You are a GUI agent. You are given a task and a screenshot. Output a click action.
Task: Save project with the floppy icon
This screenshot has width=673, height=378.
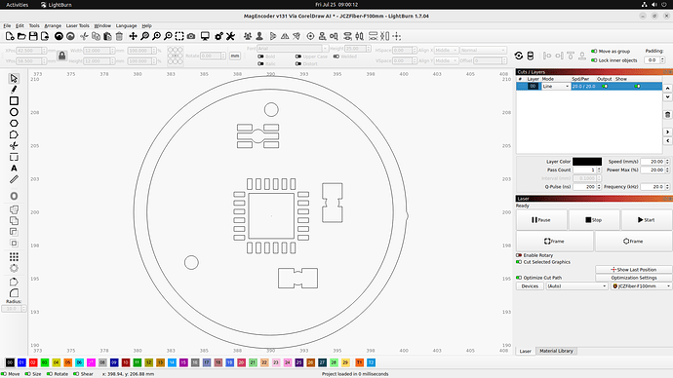[x=33, y=36]
